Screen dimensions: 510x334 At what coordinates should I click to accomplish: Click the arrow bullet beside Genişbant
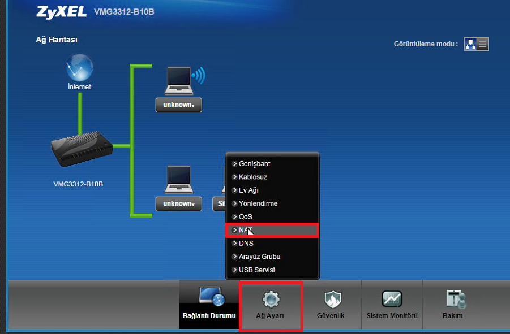tap(234, 163)
